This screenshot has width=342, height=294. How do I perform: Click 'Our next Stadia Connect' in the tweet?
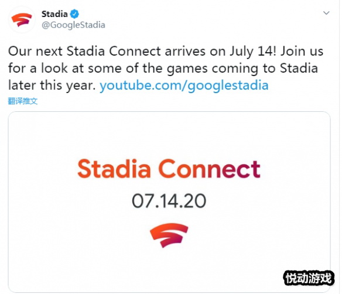(x=85, y=52)
